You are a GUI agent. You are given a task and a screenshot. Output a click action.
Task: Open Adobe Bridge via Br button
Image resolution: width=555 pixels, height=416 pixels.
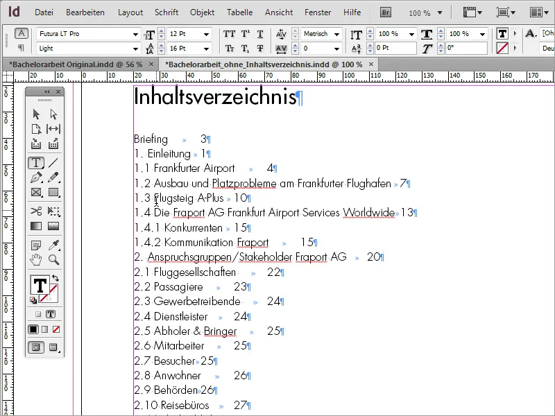tap(386, 12)
